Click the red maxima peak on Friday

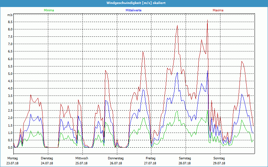[177, 26]
